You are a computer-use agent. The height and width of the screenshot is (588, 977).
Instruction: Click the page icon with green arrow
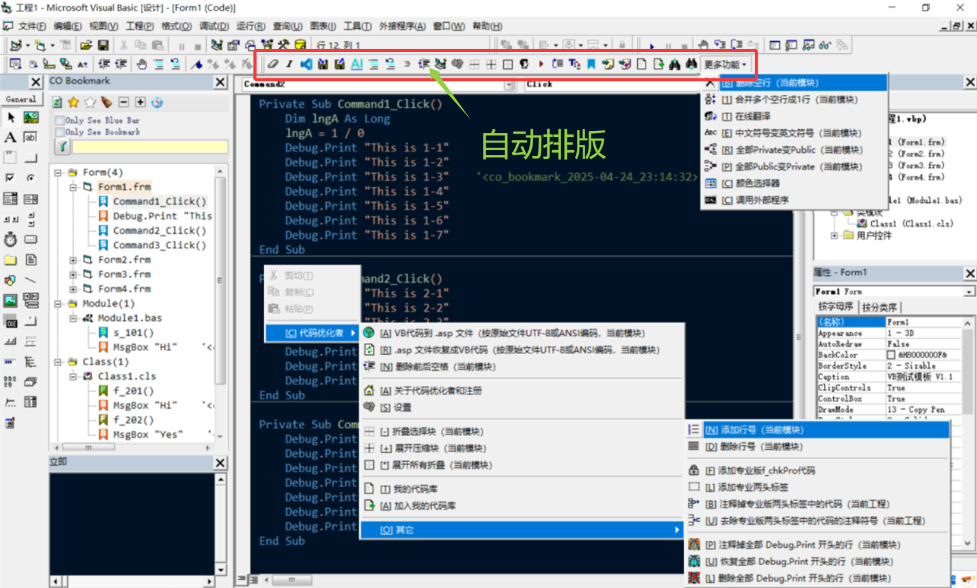coord(658,64)
